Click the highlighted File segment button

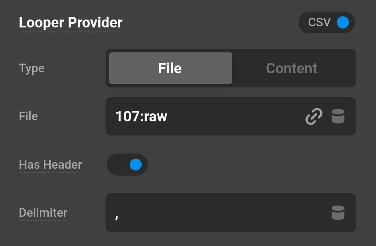tap(170, 68)
